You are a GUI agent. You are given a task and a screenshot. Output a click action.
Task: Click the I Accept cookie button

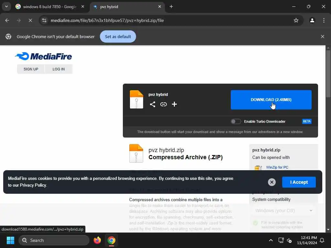tap(299, 182)
